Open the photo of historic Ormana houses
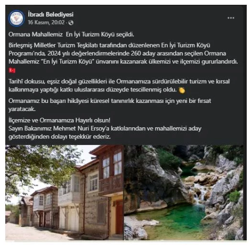252x246 pixels. click(65, 192)
